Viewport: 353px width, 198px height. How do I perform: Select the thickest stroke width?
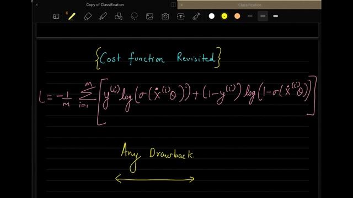pos(276,16)
